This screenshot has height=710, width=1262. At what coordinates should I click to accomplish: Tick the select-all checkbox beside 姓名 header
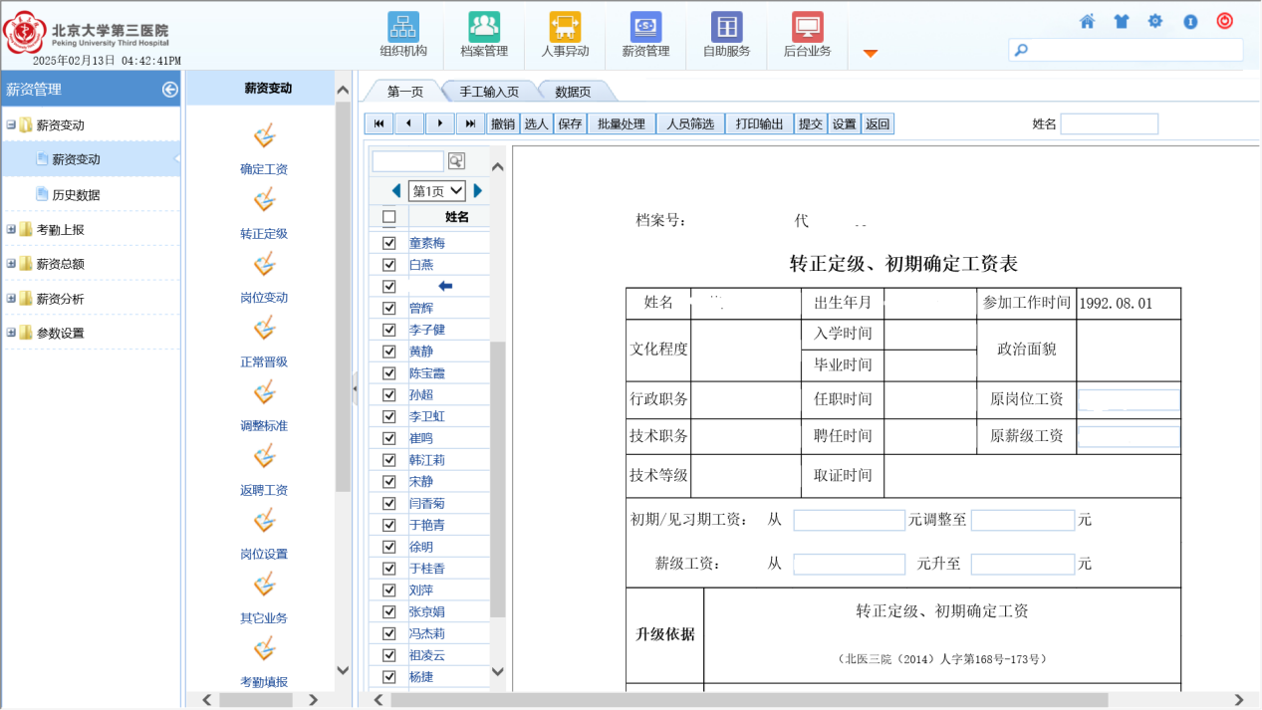pos(388,217)
